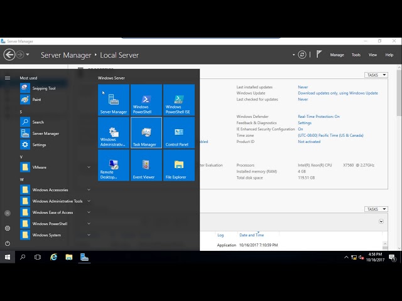Viewport: 402px width, 301px height.
Task: Click the Power icon in Start menu
Action: coord(8,243)
